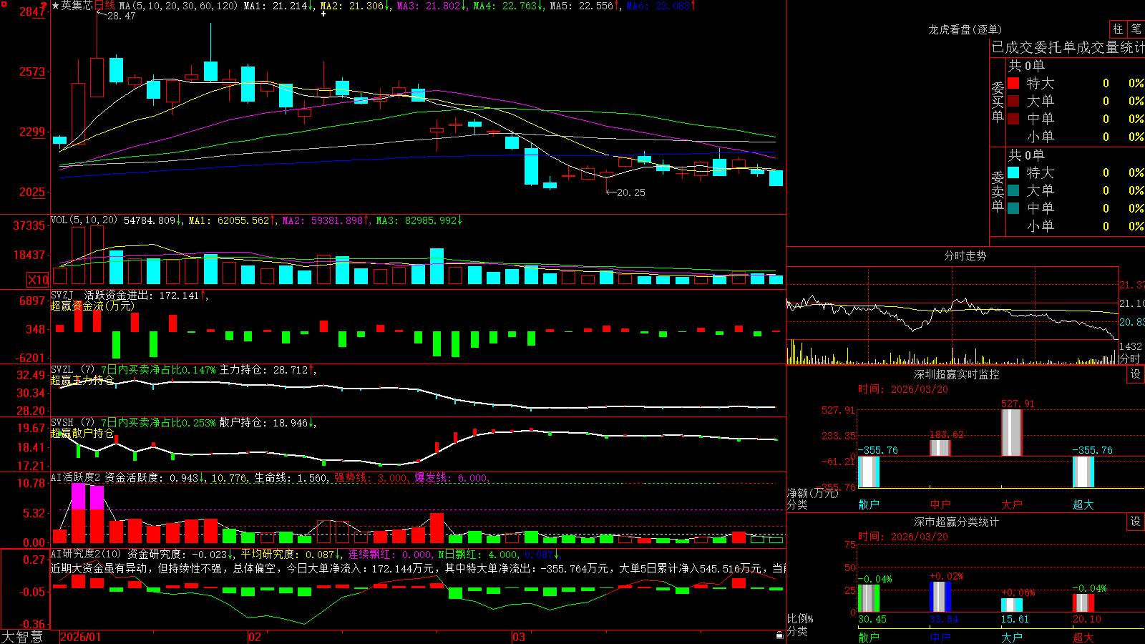Click the 委买单 vertical label

pyautogui.click(x=998, y=102)
